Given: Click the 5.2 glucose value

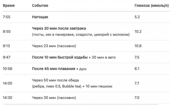Looking at the screenshot, I should [137, 17].
